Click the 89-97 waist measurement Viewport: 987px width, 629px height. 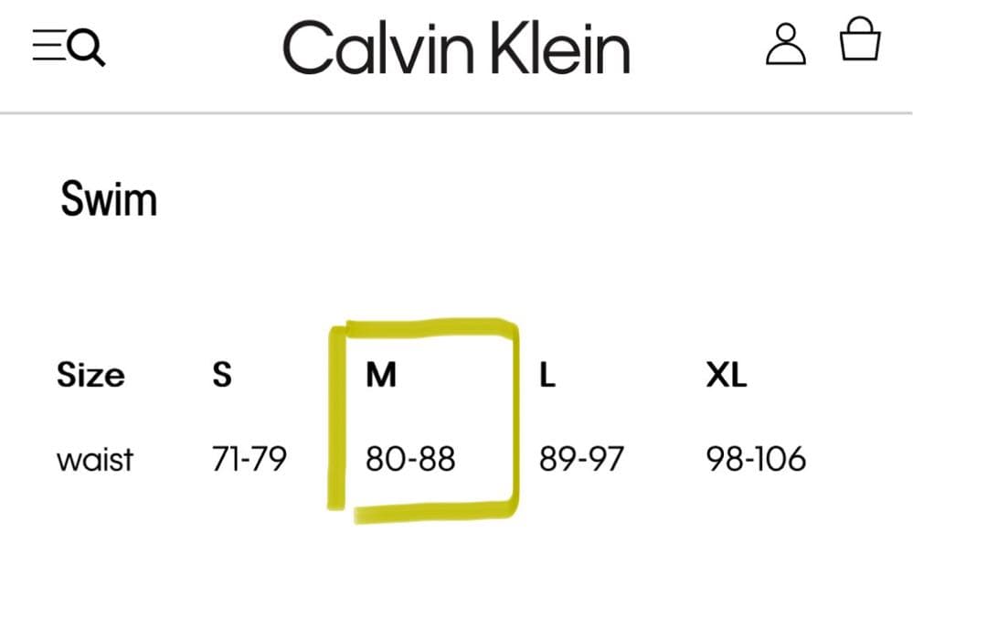click(x=581, y=458)
